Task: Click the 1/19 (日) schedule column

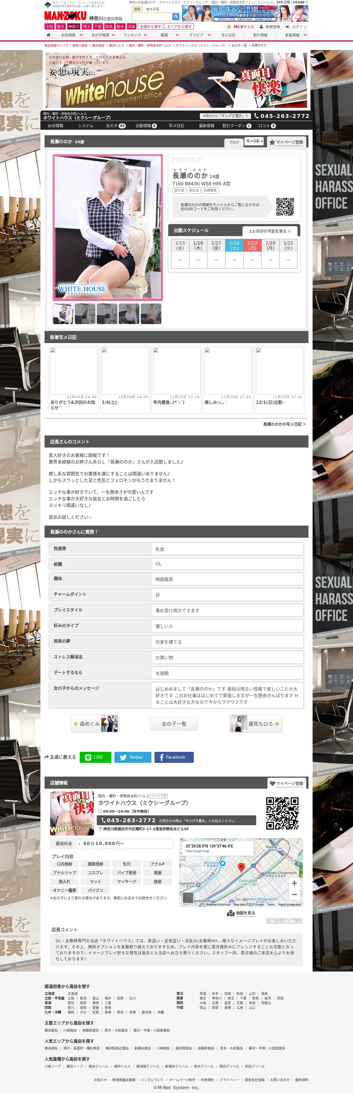Action: click(x=252, y=253)
